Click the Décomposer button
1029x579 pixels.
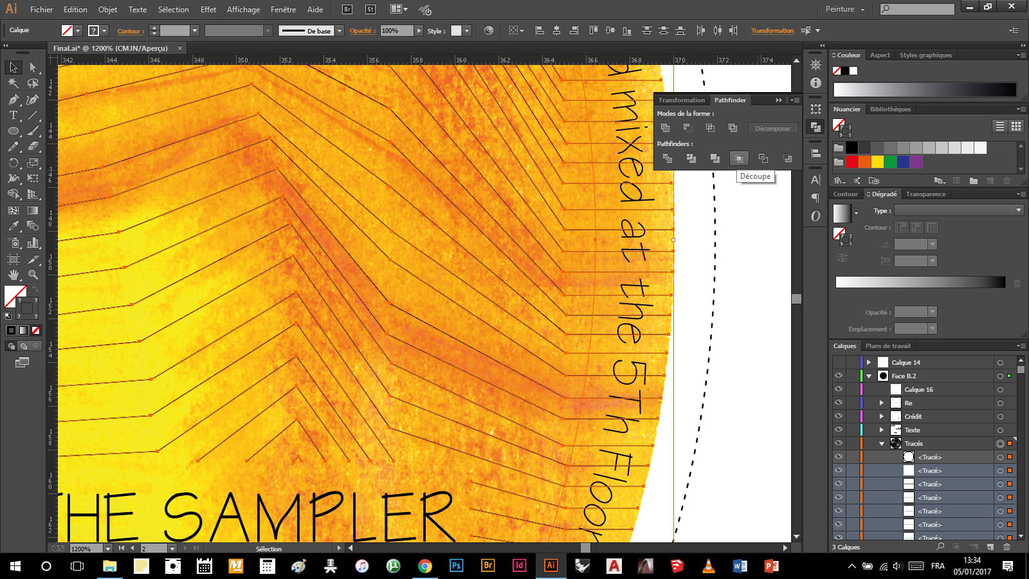pyautogui.click(x=772, y=128)
